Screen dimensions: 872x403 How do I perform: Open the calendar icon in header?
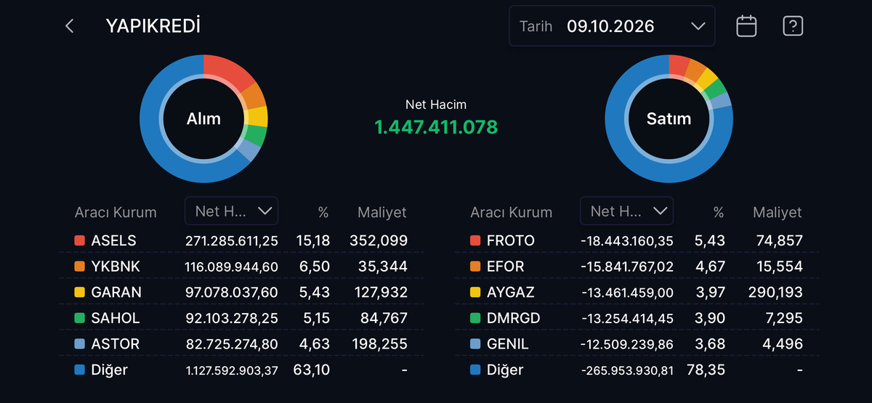[x=746, y=26]
